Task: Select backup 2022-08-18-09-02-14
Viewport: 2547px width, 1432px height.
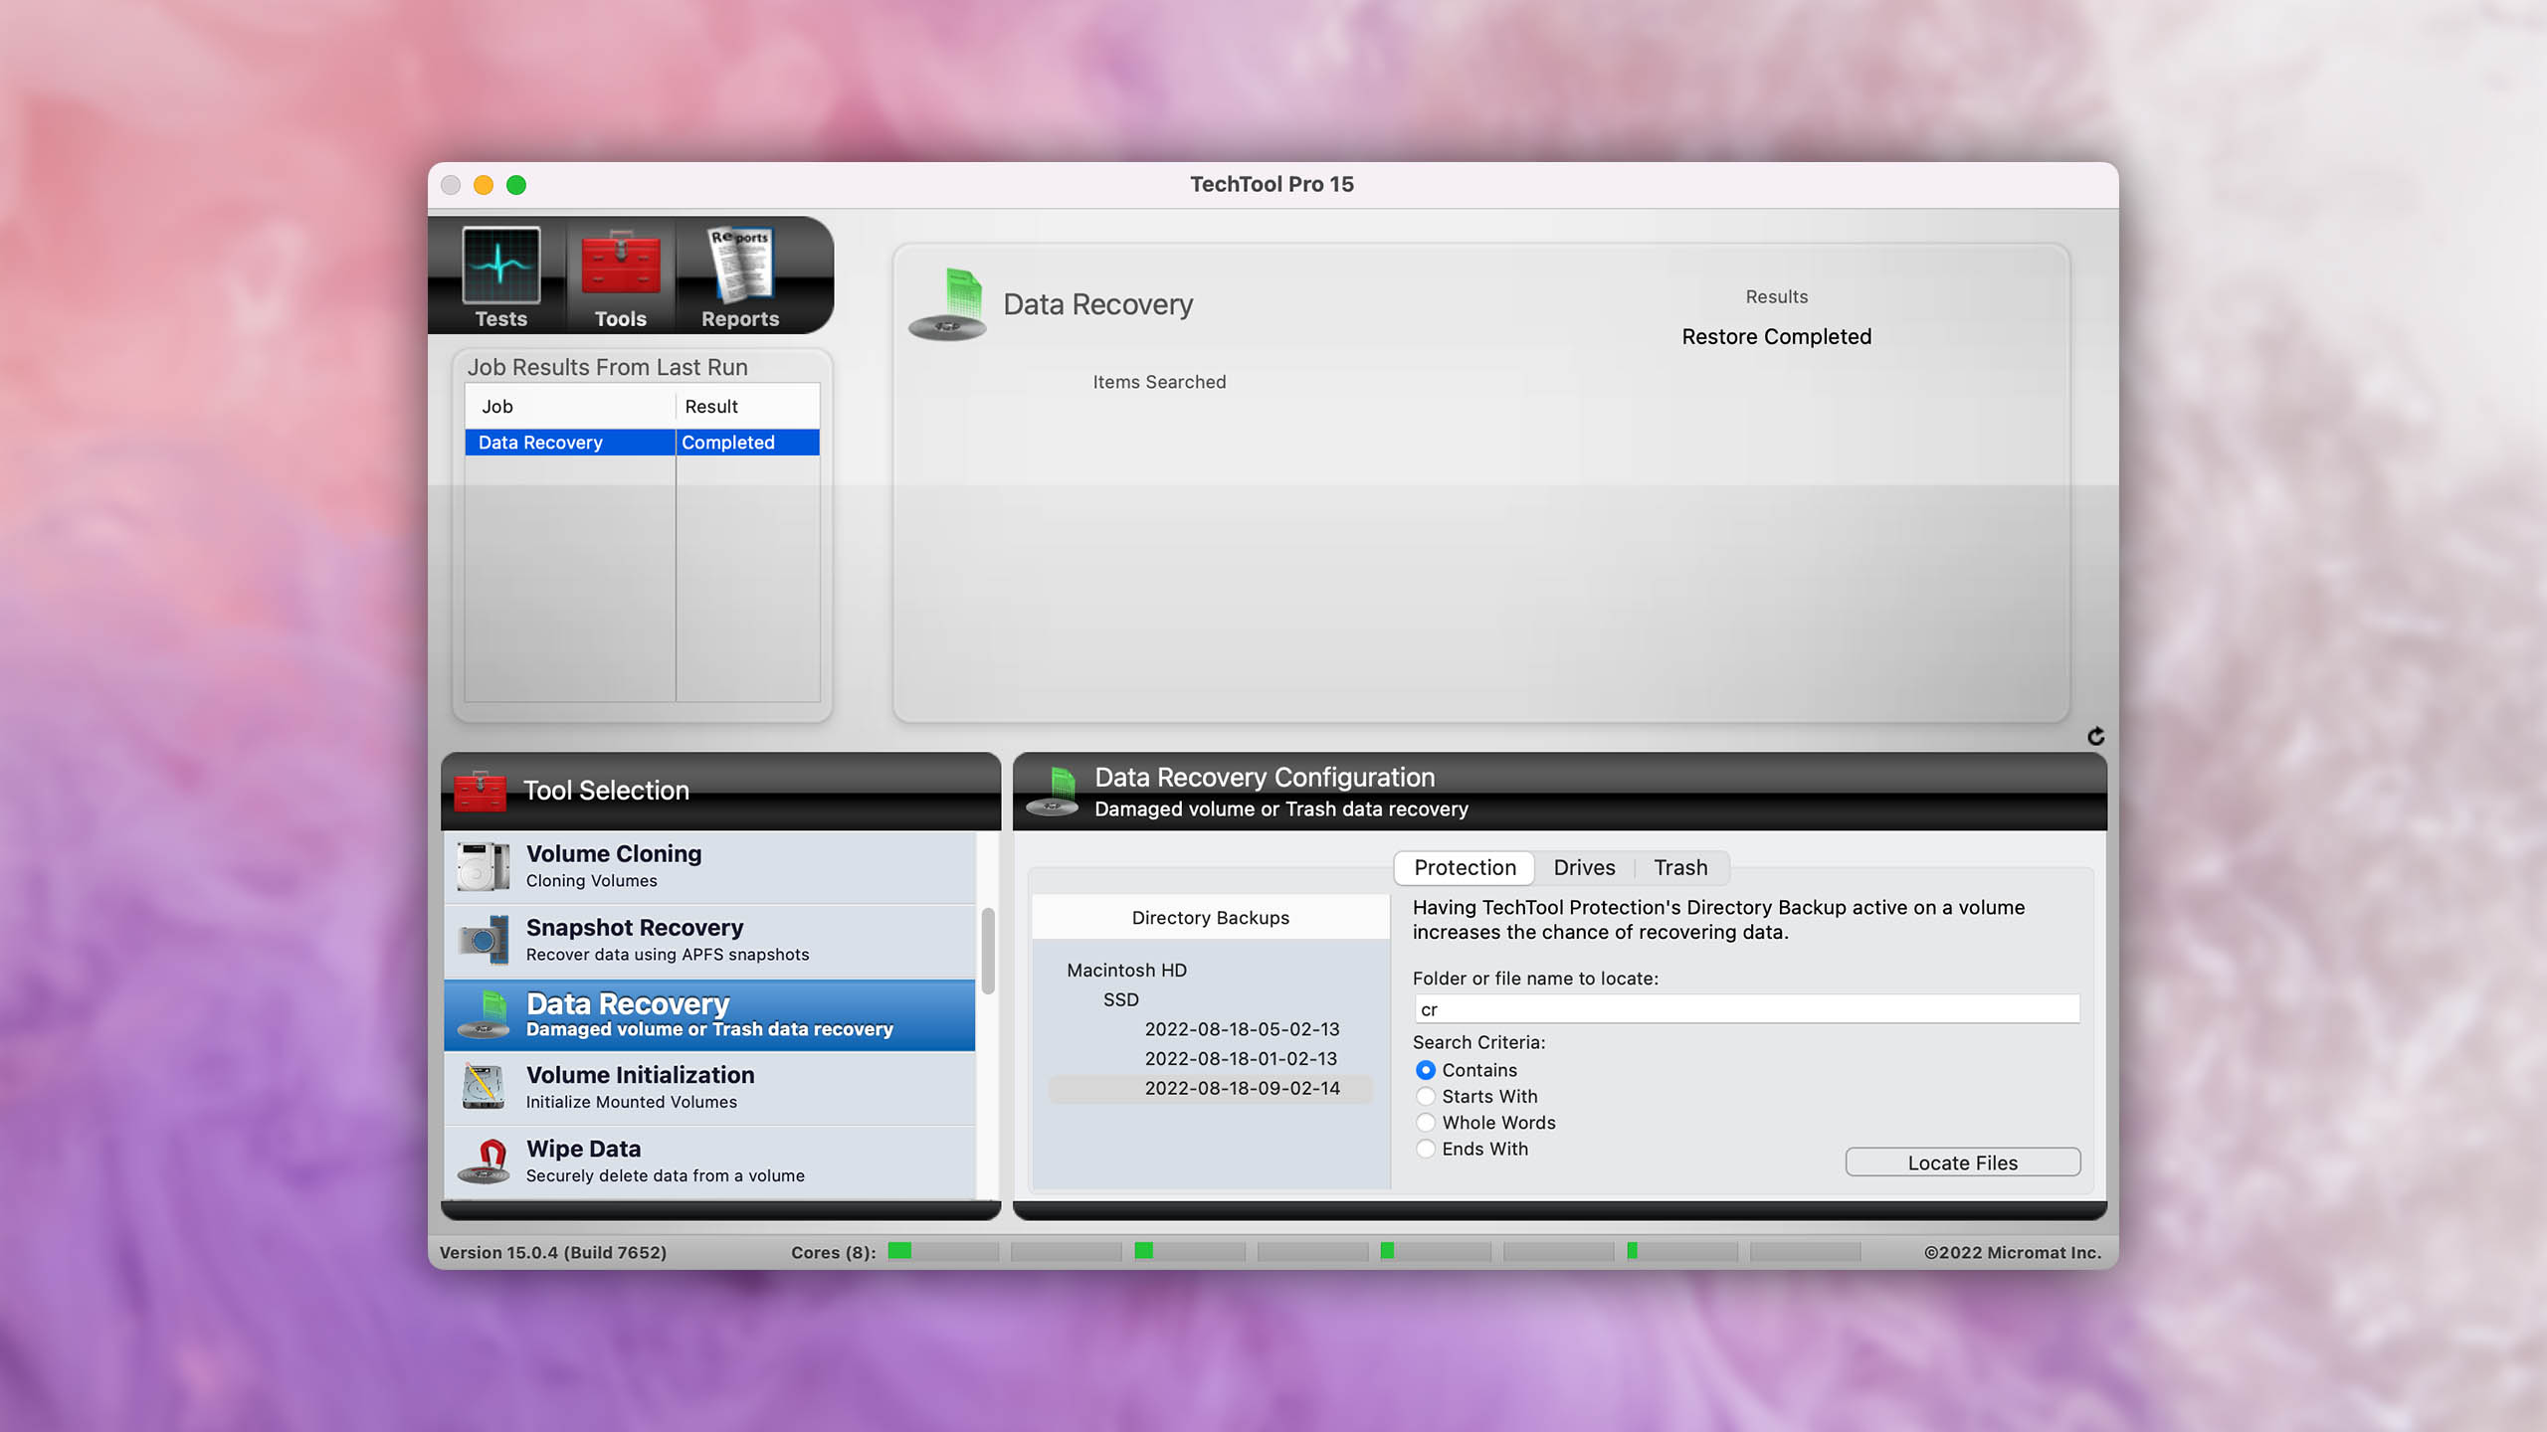Action: point(1211,1088)
